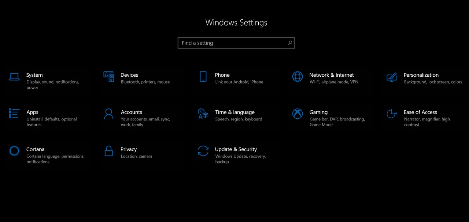Open Gaming settings title

(x=318, y=112)
